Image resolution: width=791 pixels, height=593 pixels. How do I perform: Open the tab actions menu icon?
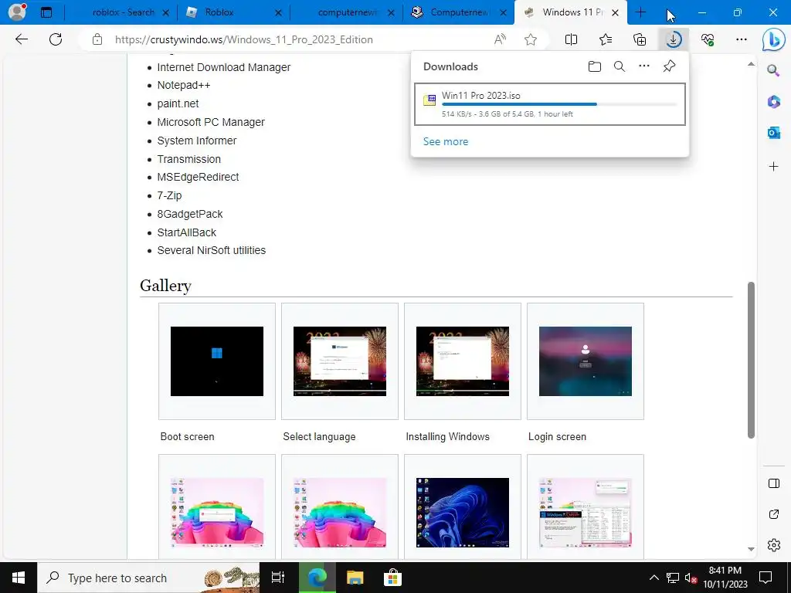(46, 12)
